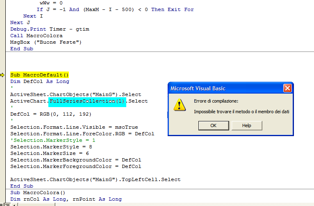
Task: Click OK in the compile error dialog
Action: pos(214,125)
